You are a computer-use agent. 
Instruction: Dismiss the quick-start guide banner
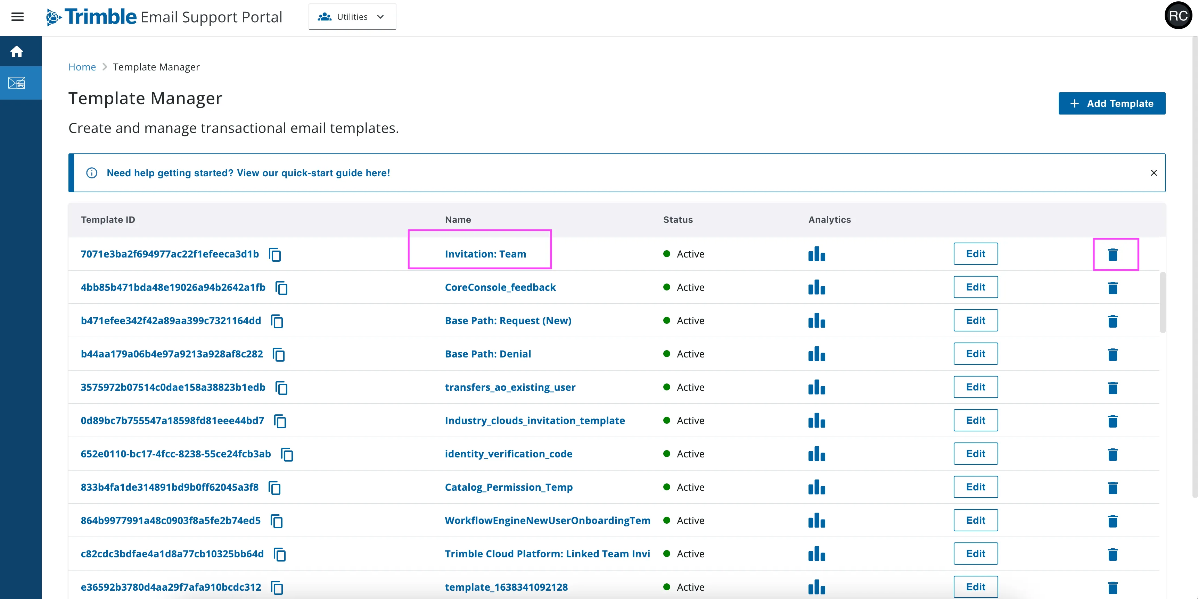[x=1154, y=173]
